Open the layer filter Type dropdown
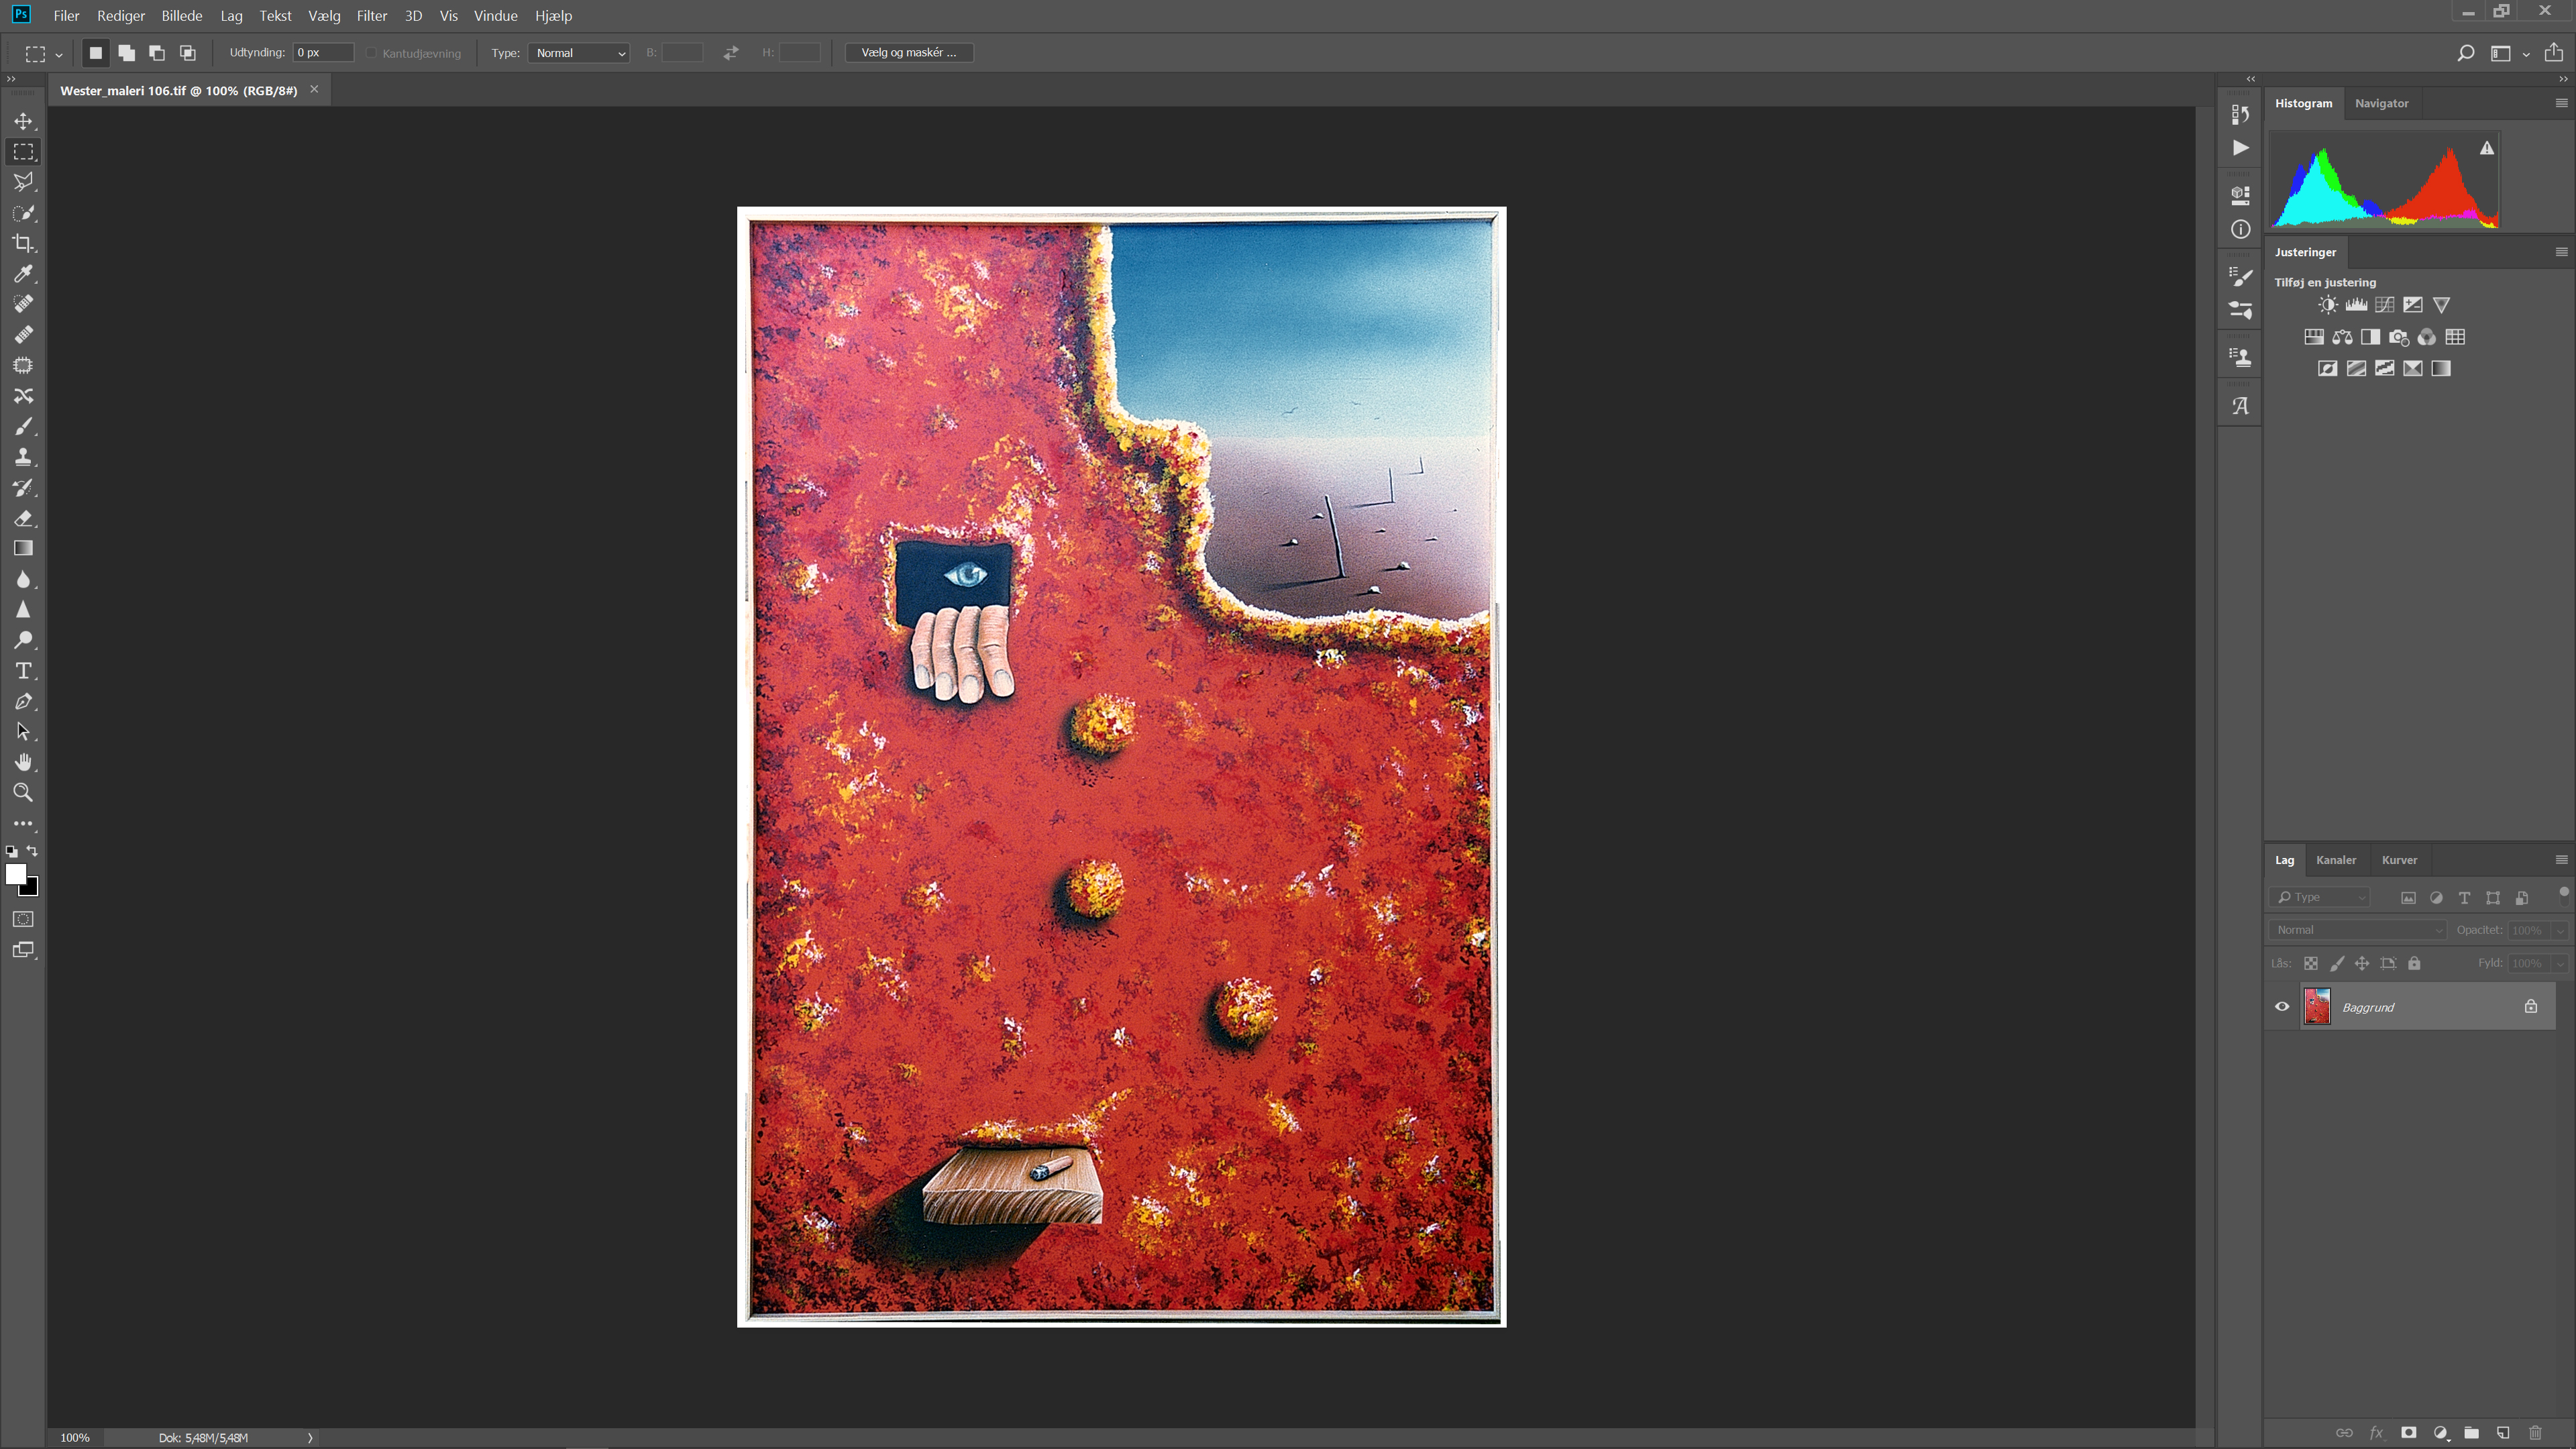This screenshot has height=1449, width=2576. pos(2320,897)
